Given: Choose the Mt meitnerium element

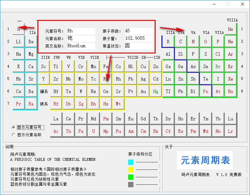Looking at the screenshot, I should click(x=118, y=104).
